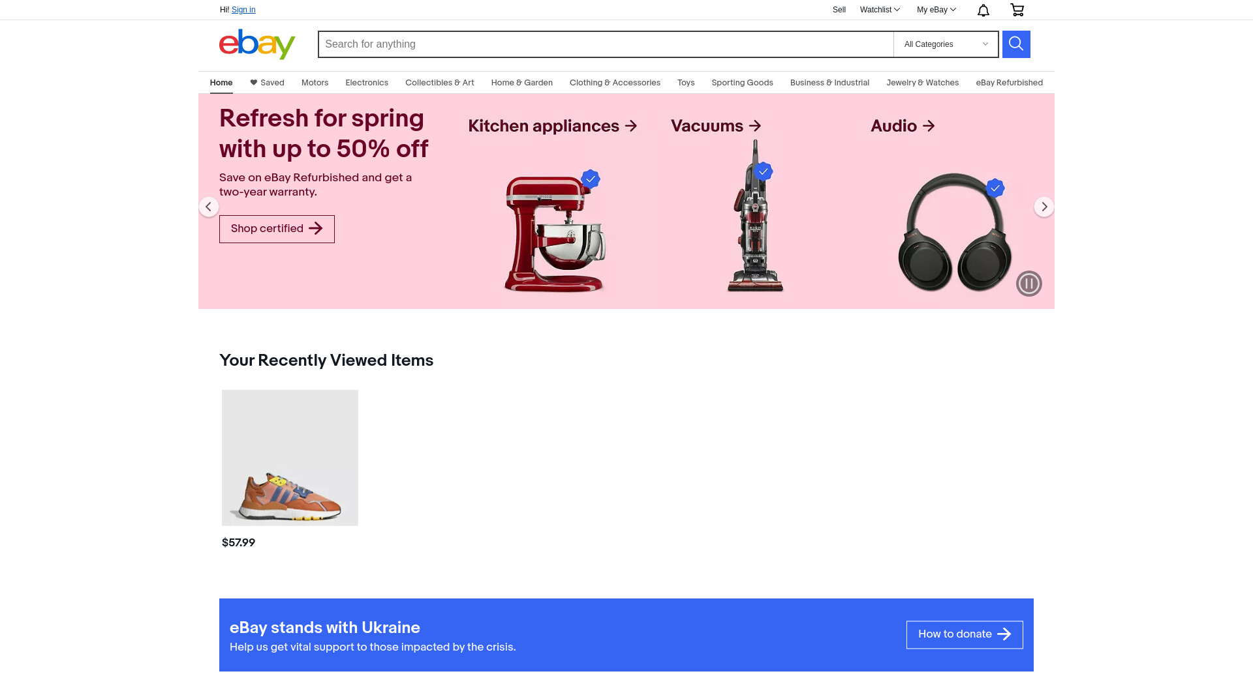Viewport: 1253px width, 678px height.
Task: Click the How to donate button
Action: point(965,634)
